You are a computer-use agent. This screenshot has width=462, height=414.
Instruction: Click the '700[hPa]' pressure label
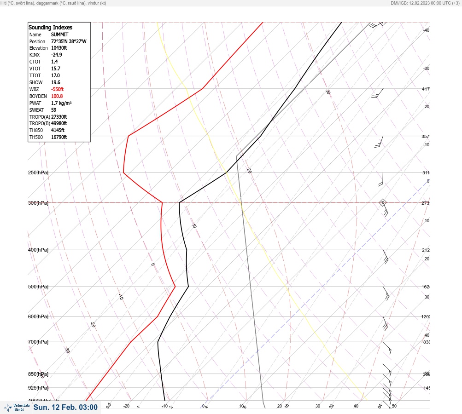(x=38, y=342)
